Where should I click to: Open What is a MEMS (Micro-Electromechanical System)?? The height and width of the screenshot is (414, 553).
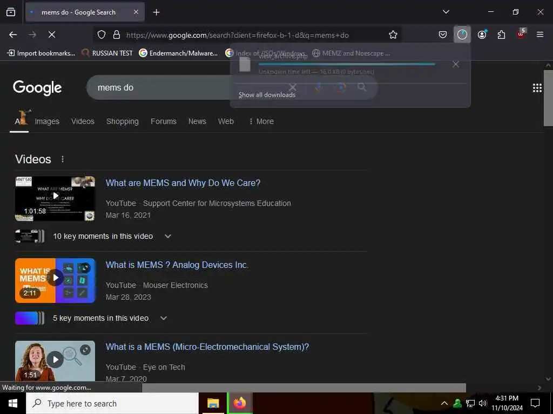pos(207,347)
